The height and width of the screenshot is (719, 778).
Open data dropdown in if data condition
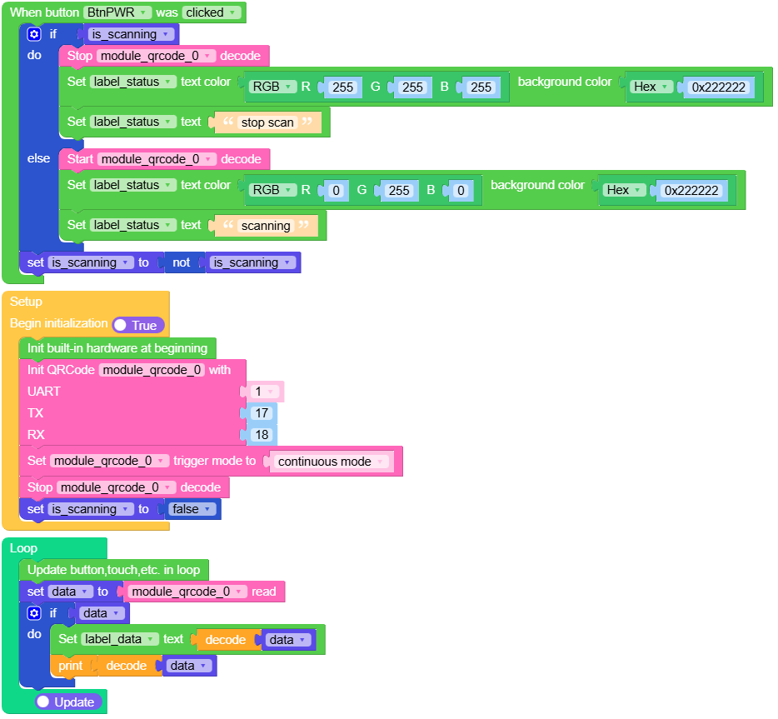pyautogui.click(x=102, y=613)
